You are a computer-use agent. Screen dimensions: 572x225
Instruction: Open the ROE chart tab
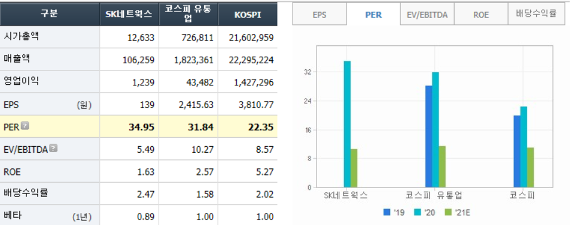point(480,15)
